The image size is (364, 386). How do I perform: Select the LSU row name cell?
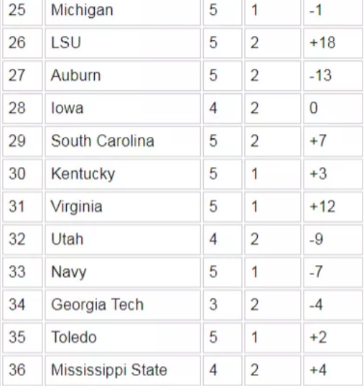[123, 43]
